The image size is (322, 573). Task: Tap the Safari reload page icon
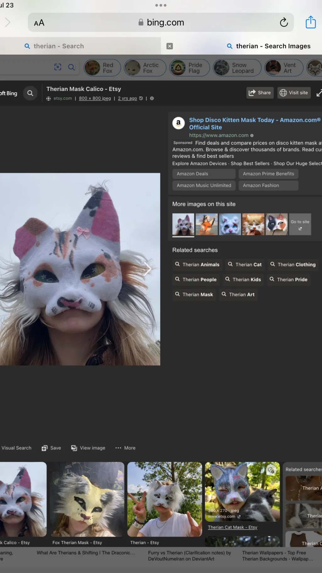(284, 22)
